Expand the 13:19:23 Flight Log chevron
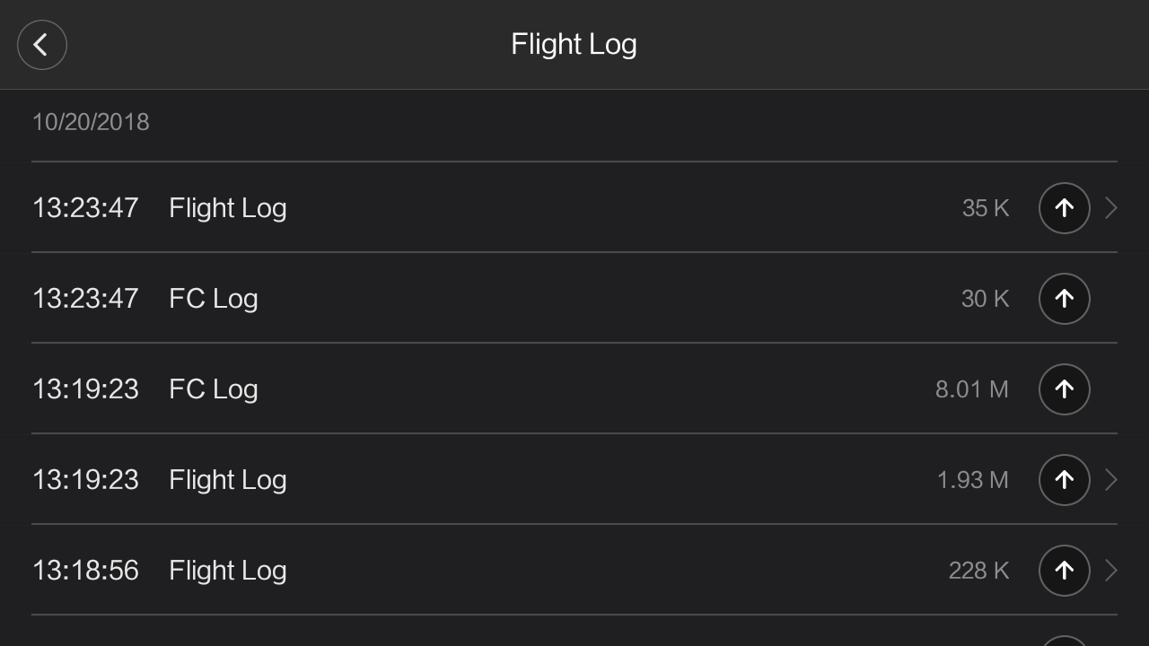 1111,480
